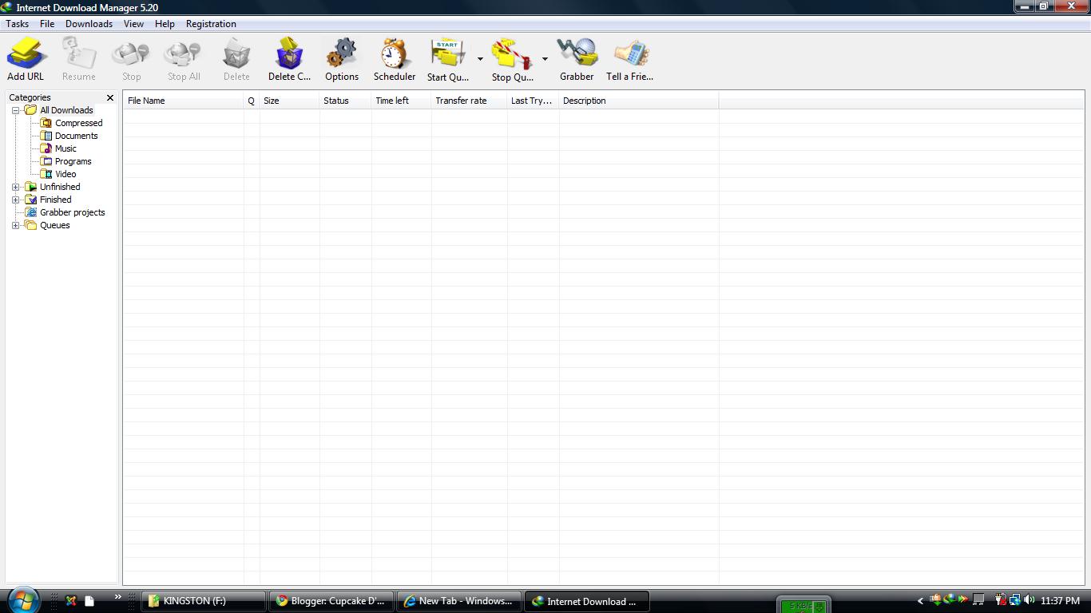Show hidden system tray icons arrow

[x=920, y=601]
